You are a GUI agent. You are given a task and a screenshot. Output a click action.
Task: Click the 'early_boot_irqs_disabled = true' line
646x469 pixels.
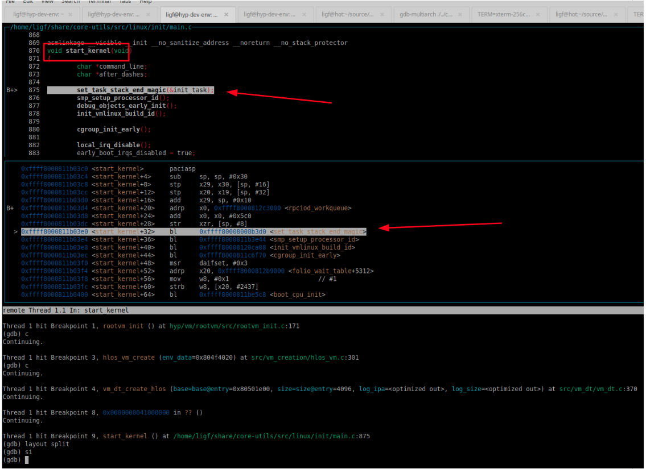[x=136, y=153]
